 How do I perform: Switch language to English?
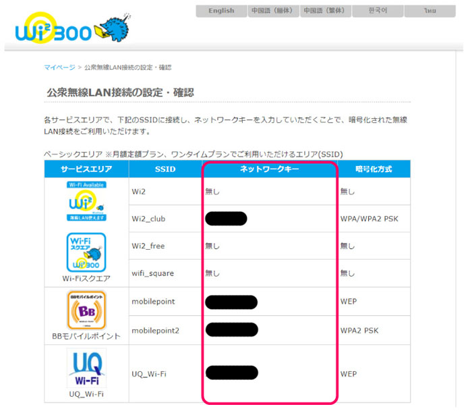coord(221,11)
